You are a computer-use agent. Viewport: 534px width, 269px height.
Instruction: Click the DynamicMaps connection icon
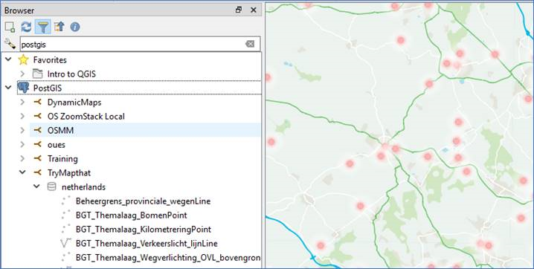(x=37, y=102)
